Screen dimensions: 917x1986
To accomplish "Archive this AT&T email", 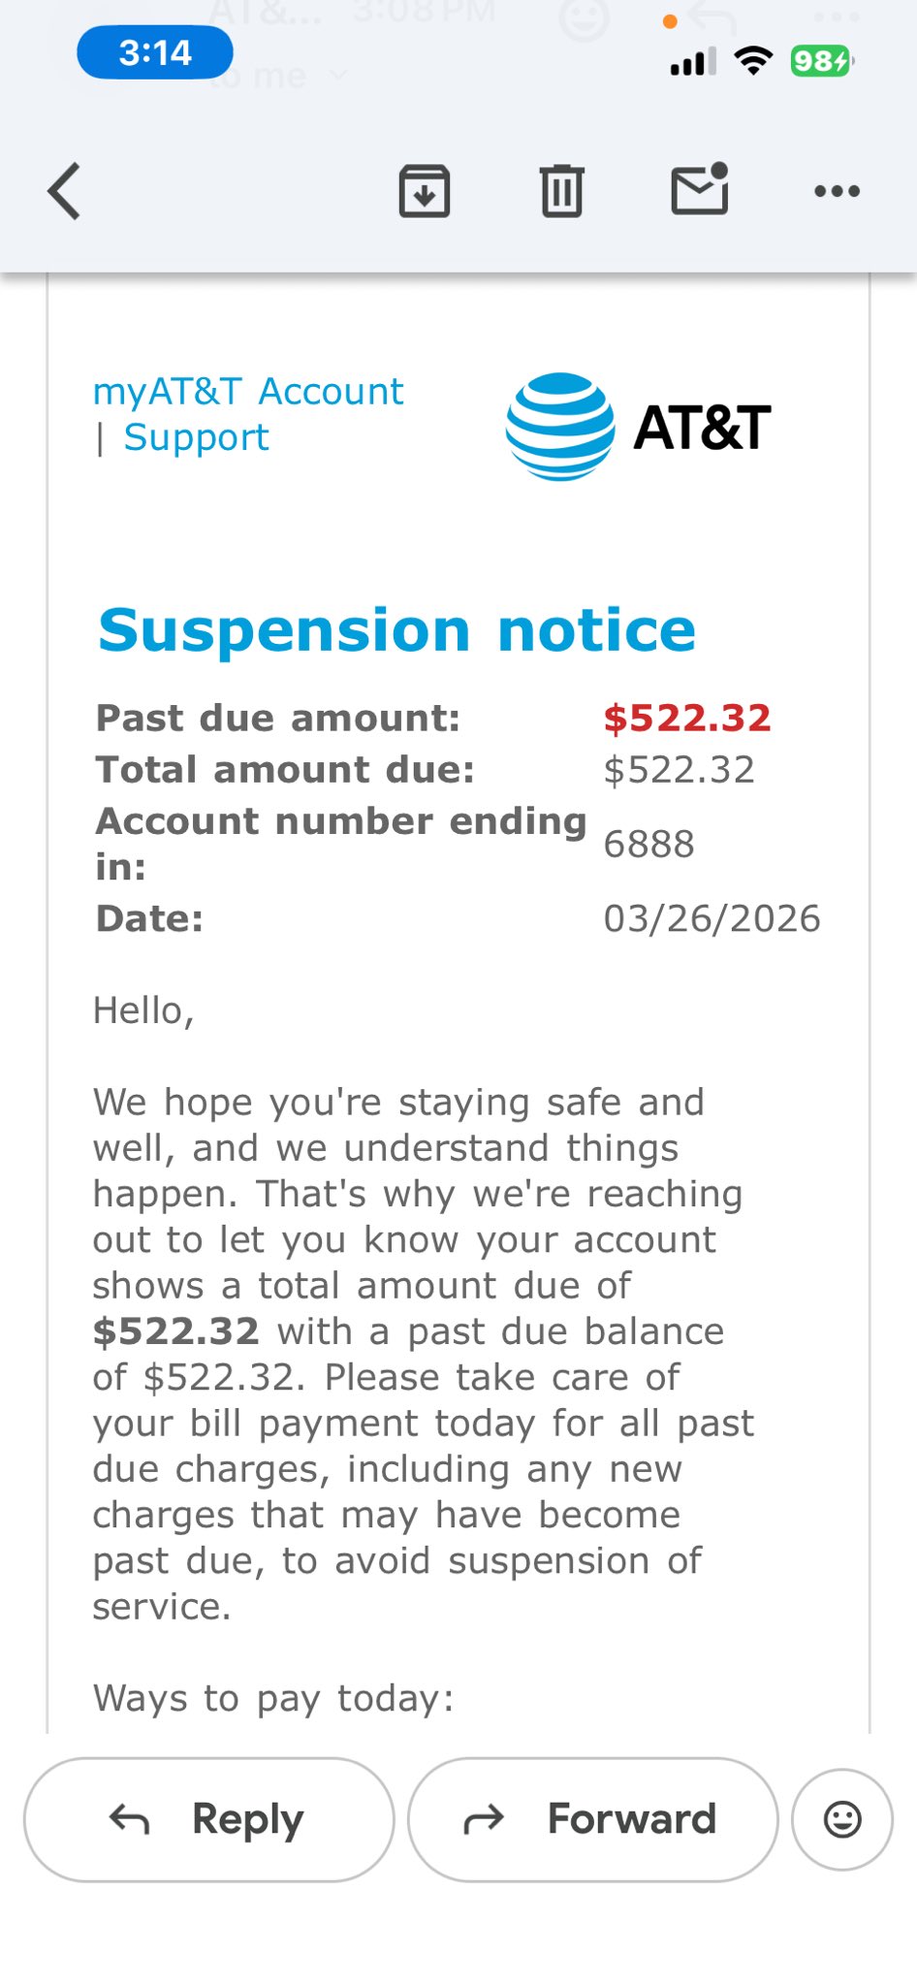I will (x=425, y=191).
